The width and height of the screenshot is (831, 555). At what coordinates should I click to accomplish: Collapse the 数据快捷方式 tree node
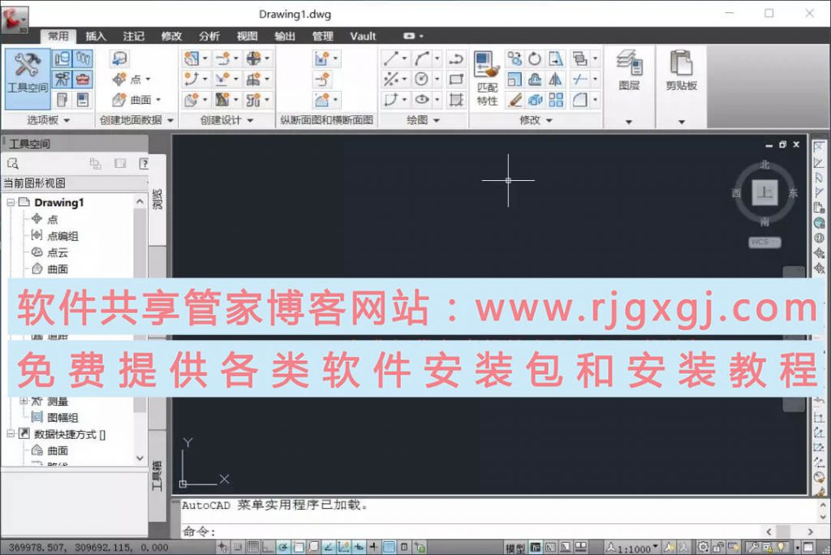(x=11, y=433)
